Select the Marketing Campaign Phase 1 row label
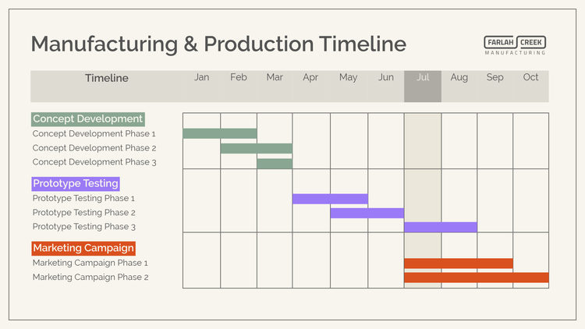Viewport: 585px width, 329px height. tap(90, 263)
